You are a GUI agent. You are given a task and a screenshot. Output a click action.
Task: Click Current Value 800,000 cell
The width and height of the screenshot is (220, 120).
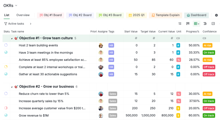point(167,115)
